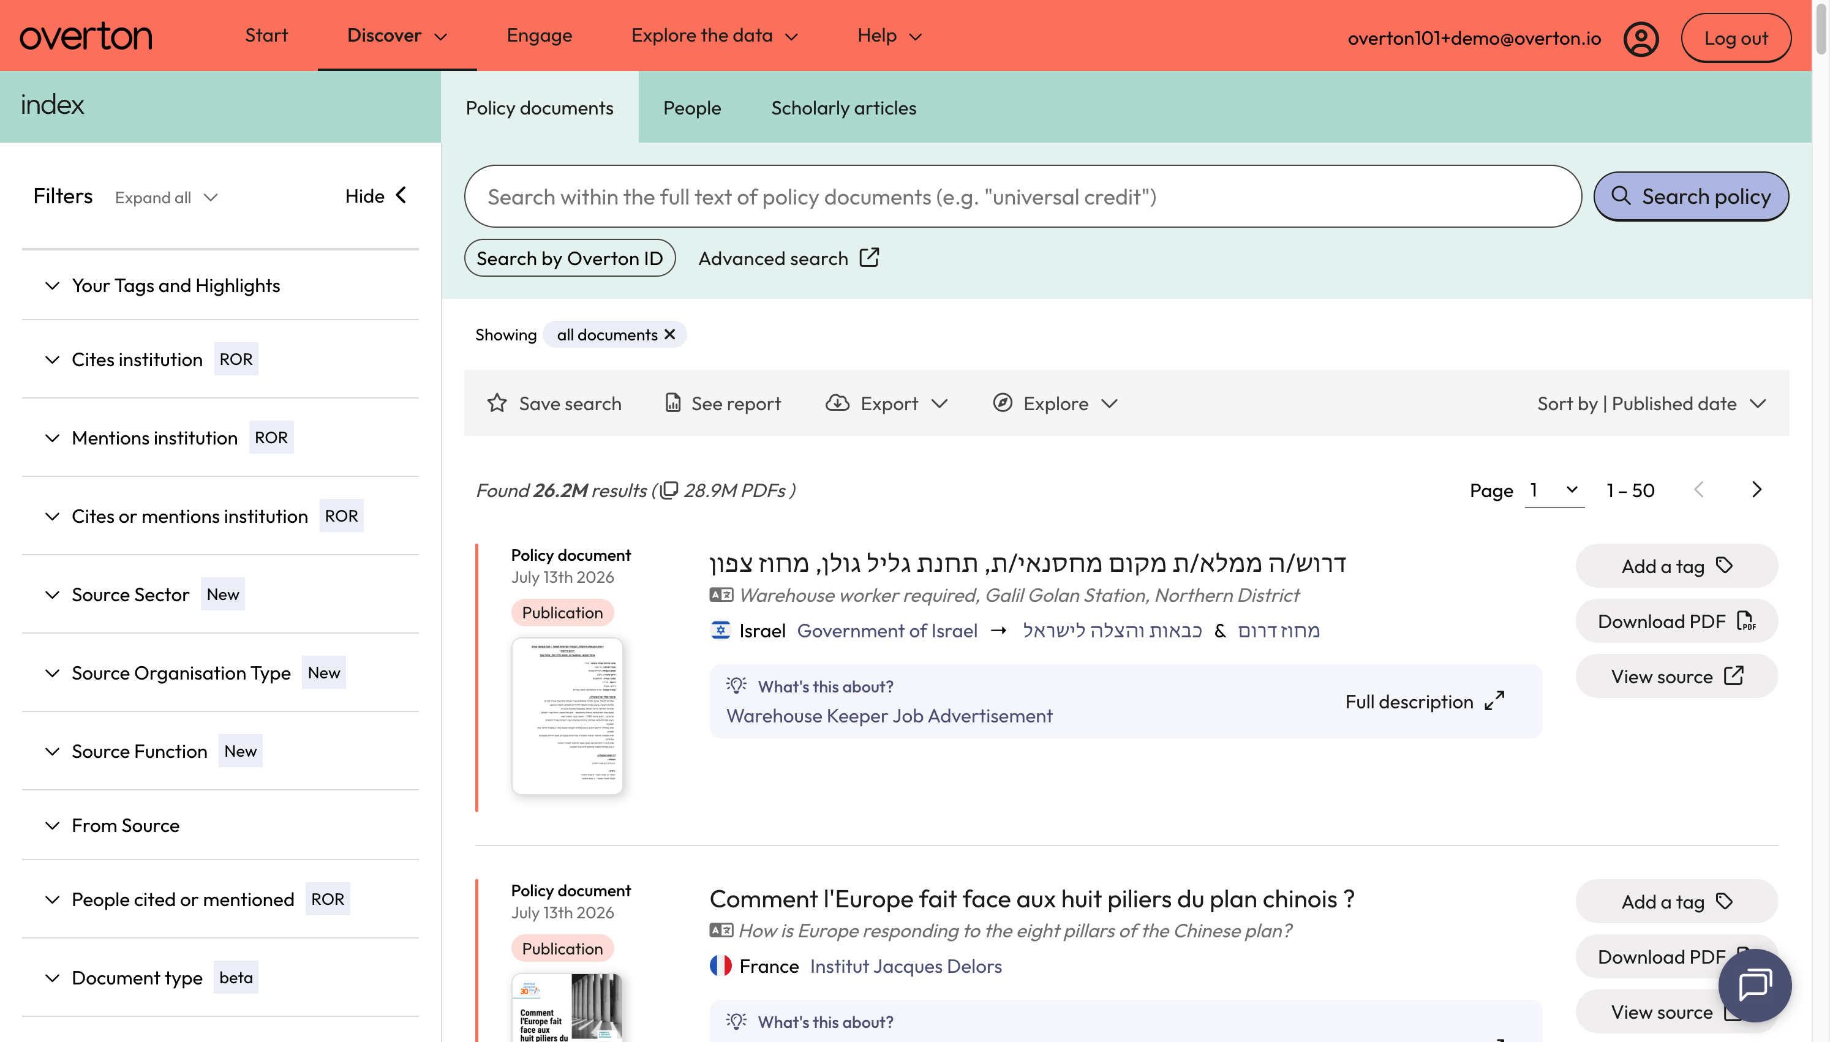Open the Explore dropdown menu
1830x1042 pixels.
pos(1055,403)
